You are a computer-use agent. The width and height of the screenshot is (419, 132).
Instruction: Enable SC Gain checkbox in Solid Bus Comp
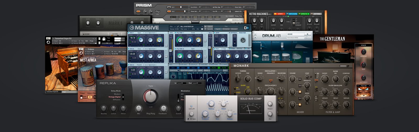coord(188,119)
